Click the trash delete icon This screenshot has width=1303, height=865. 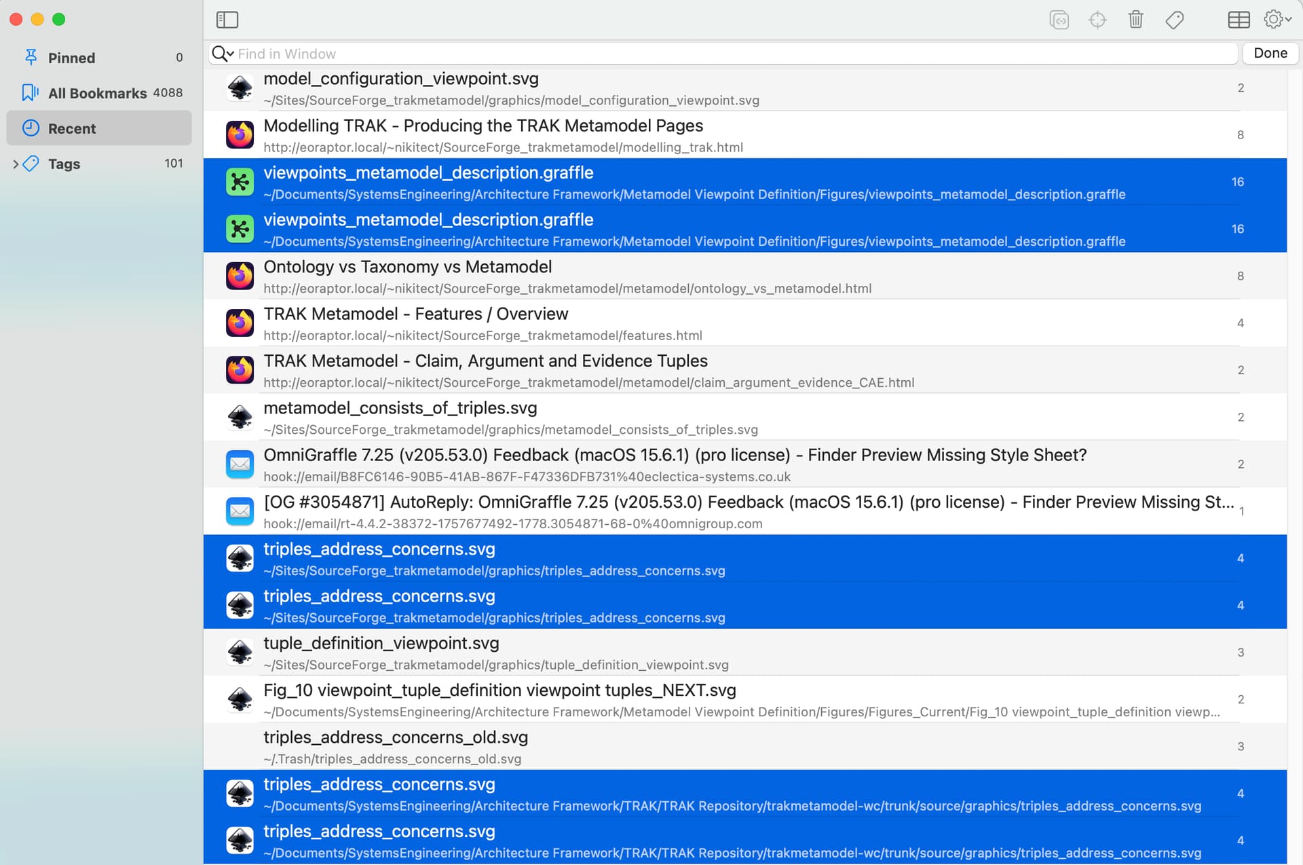pos(1135,20)
